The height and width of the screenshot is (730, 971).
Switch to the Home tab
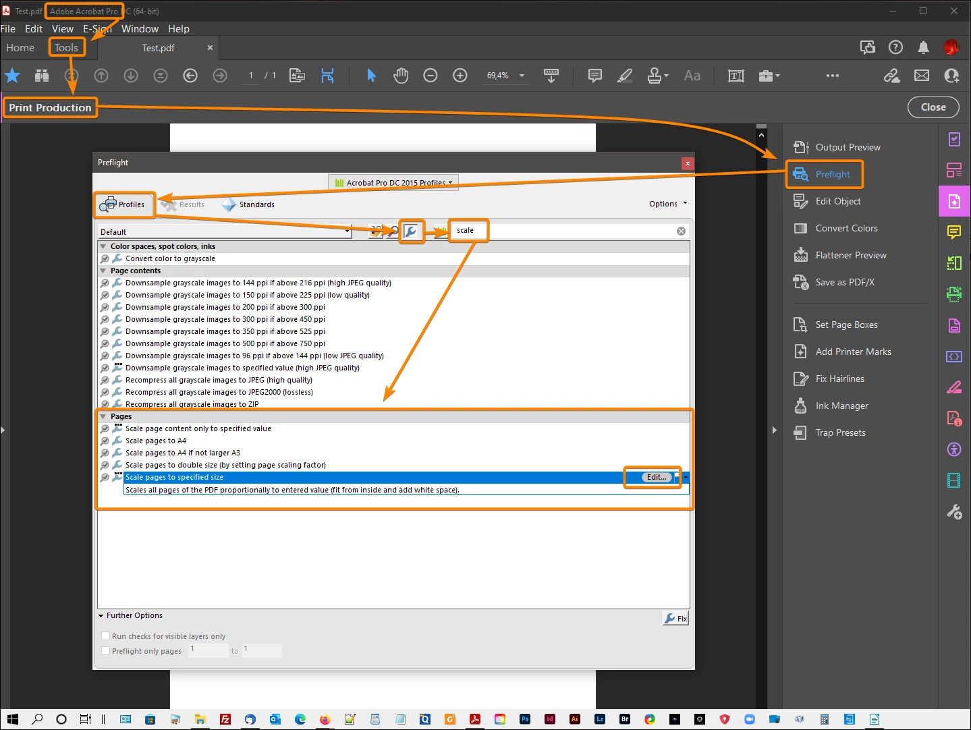(20, 48)
